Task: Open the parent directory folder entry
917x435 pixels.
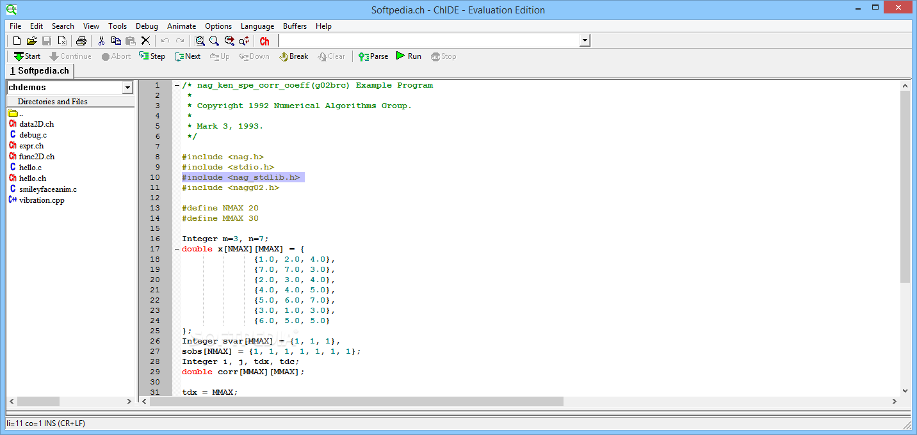Action: click(x=15, y=113)
